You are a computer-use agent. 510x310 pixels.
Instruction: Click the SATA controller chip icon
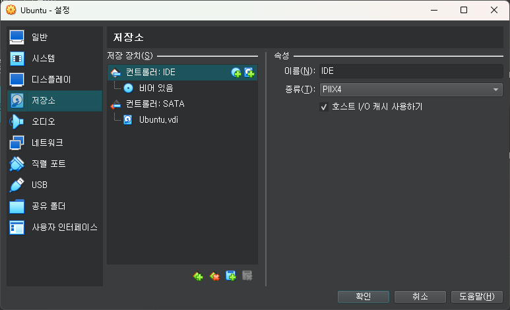[115, 104]
